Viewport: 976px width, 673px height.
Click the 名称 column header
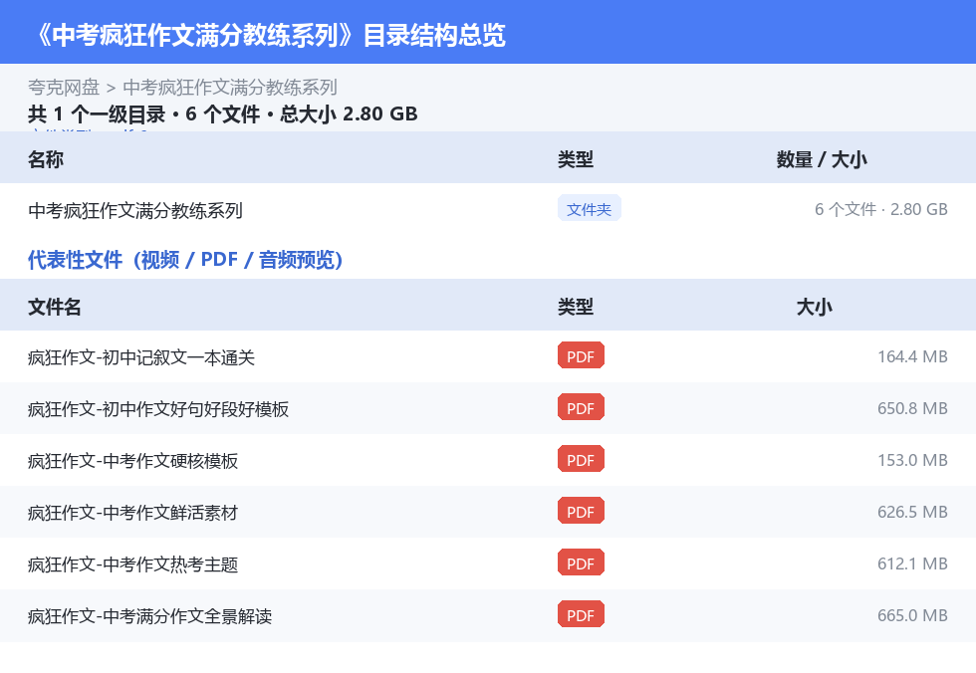pos(46,159)
